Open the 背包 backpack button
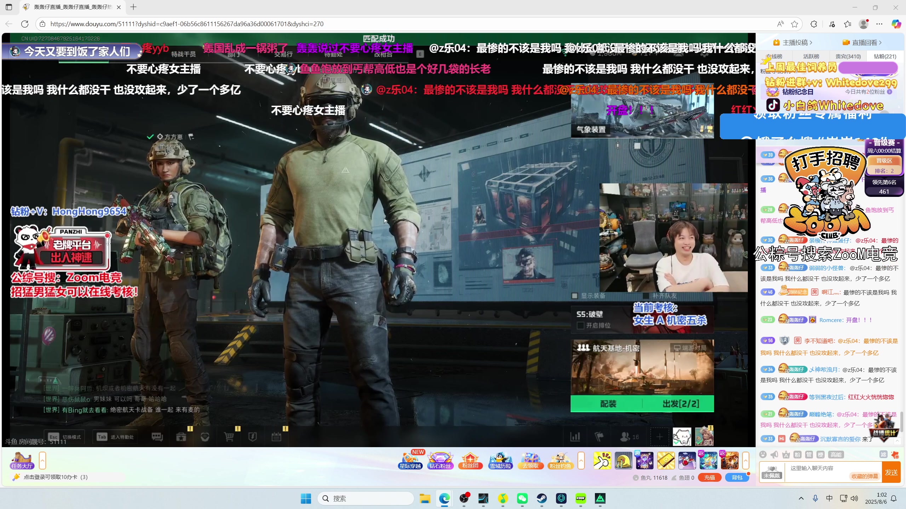 click(737, 478)
